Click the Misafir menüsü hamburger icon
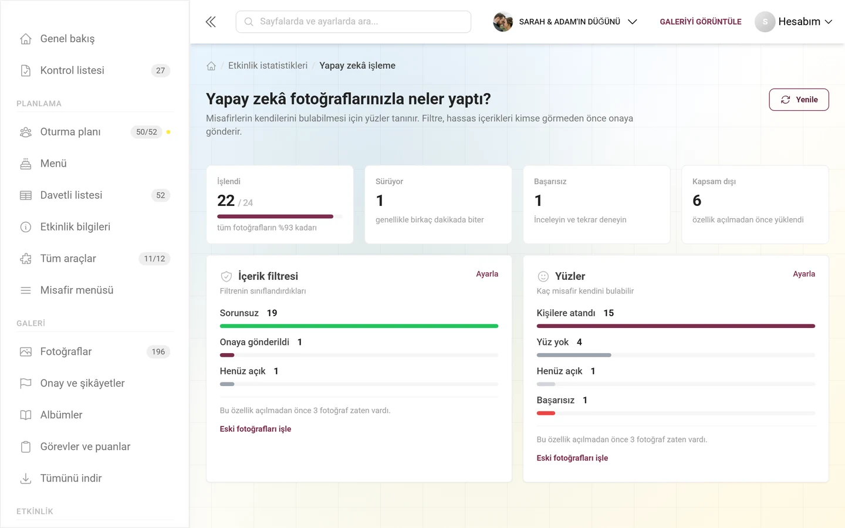This screenshot has width=845, height=528. (26, 290)
